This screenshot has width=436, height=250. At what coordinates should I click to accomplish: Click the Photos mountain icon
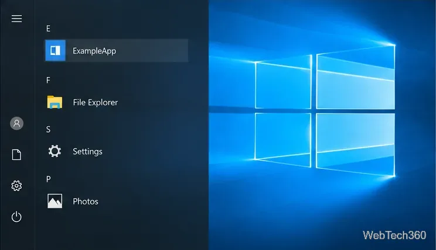(x=54, y=201)
